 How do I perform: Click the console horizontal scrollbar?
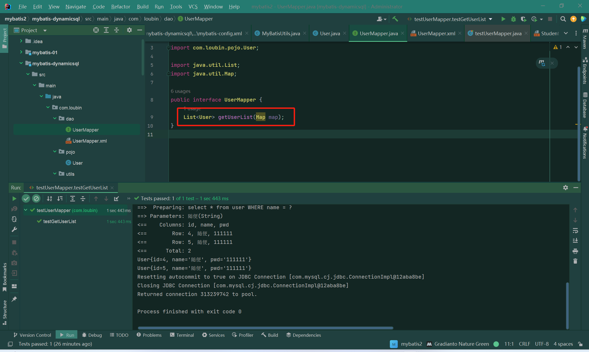[265, 328]
